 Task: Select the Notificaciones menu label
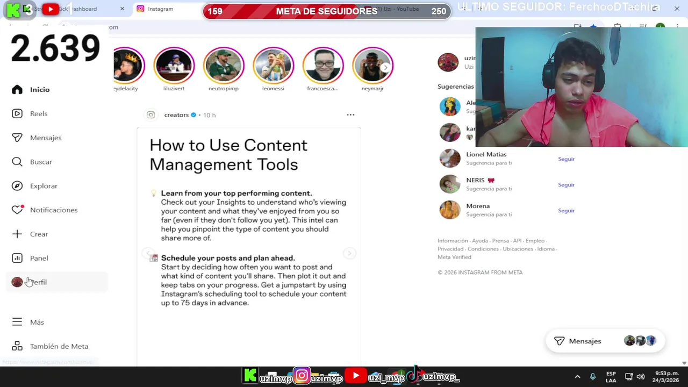[54, 210]
